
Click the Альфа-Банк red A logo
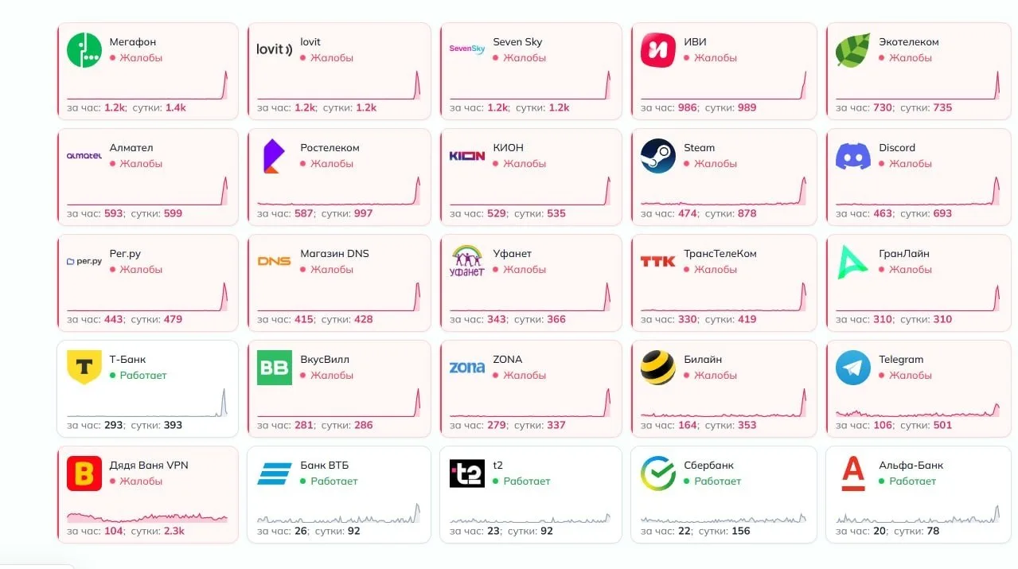coord(853,473)
